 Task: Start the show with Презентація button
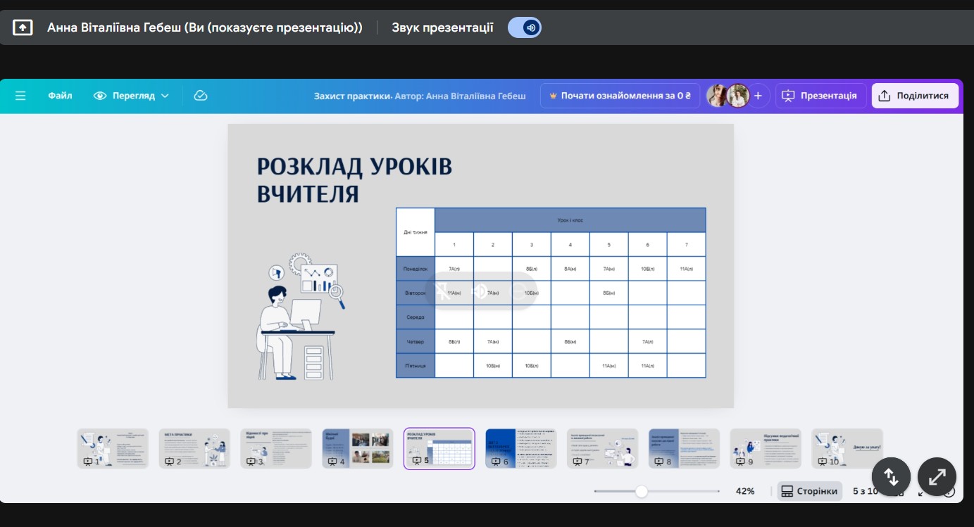(x=820, y=96)
